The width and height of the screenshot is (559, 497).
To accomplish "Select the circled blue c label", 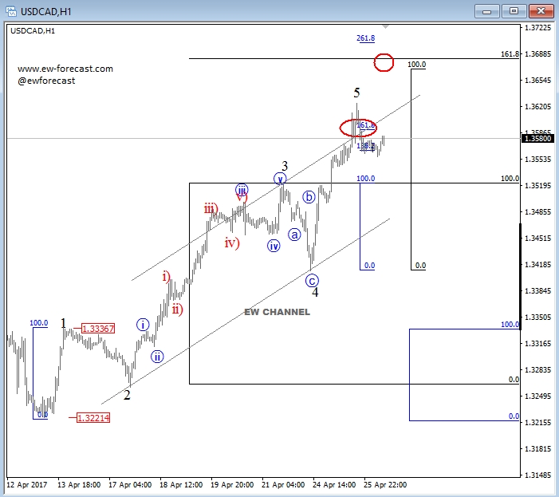I will [x=312, y=281].
